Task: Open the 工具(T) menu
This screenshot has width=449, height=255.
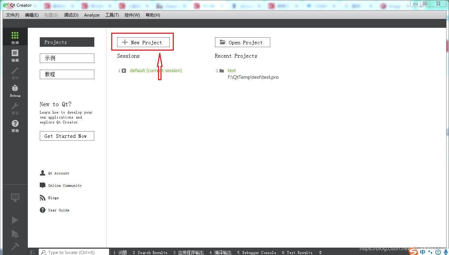Action: pyautogui.click(x=112, y=15)
